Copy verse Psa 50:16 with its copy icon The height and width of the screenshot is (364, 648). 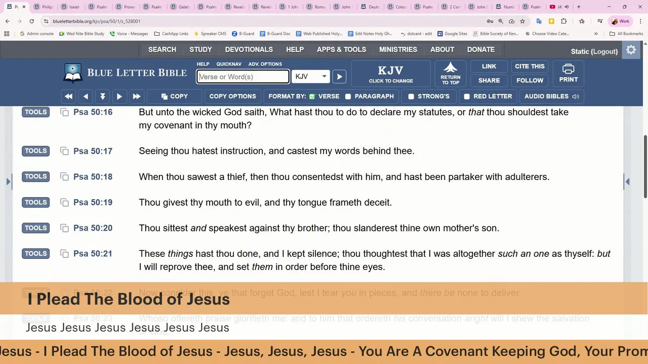64,112
